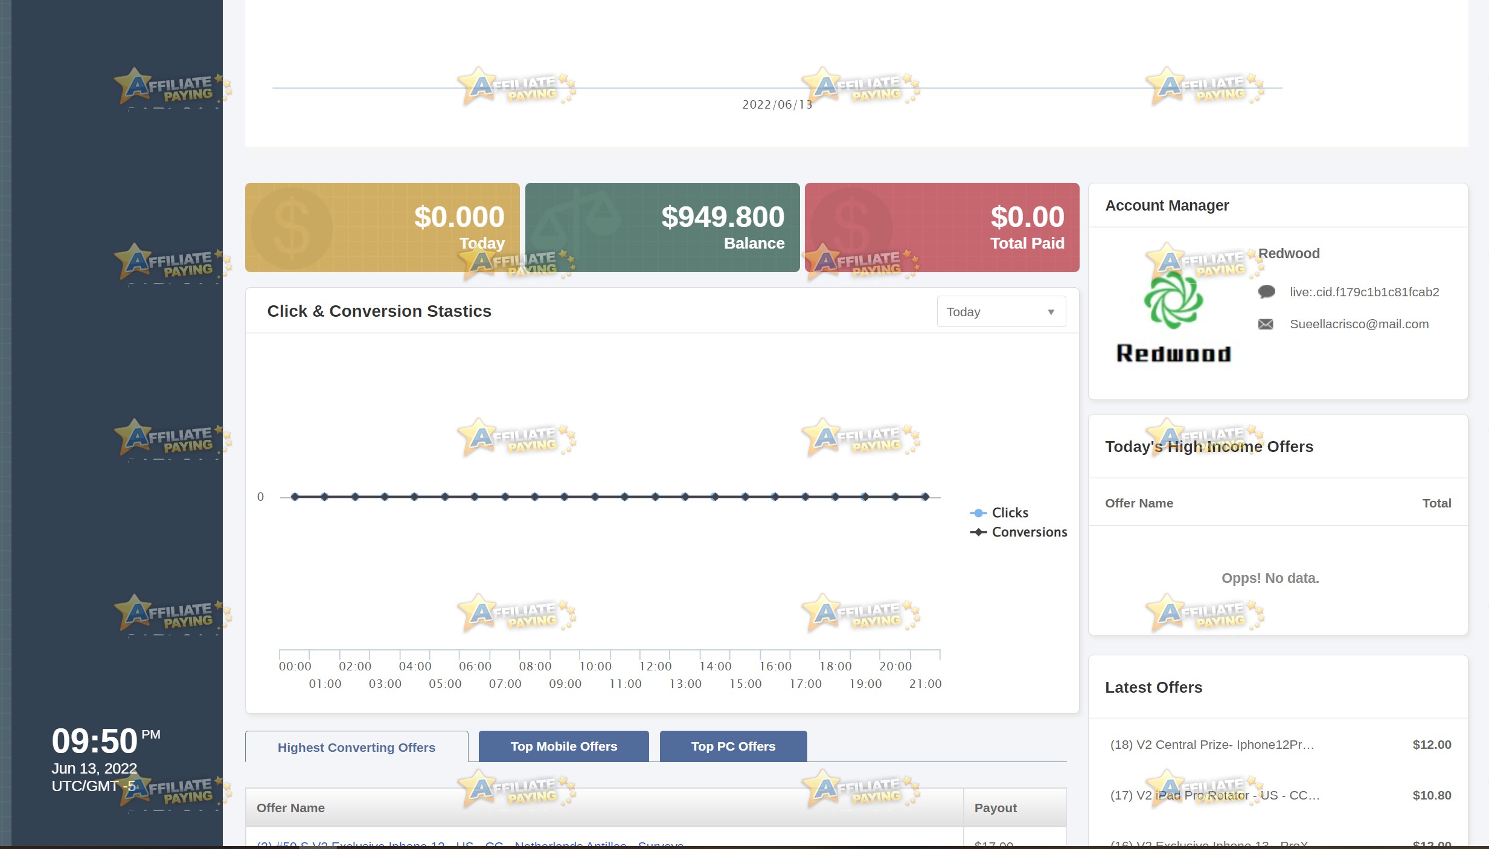Switch to the Top PC Offers tab
The image size is (1489, 849).
pos(733,746)
